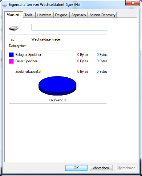142x176 pixels.
Task: Select the Acronis Recovery tab
Action: [102, 15]
